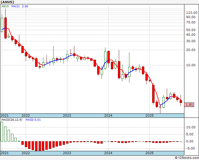
Task: Select the ANVS legend label
Action: (5, 6)
